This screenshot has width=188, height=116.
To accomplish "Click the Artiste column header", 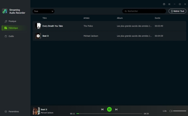I will click(x=86, y=18).
